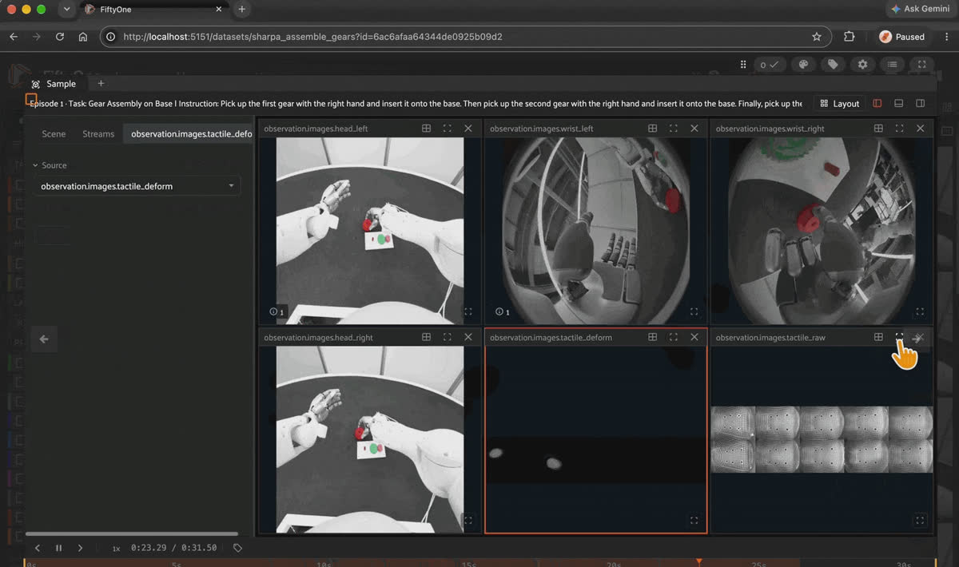Switch to the Sample tab
The width and height of the screenshot is (959, 567).
[x=54, y=84]
